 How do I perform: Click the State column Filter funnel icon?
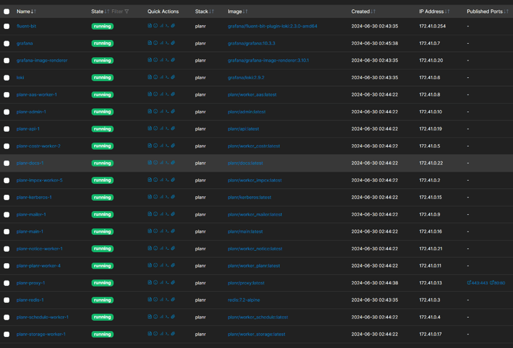click(x=127, y=12)
